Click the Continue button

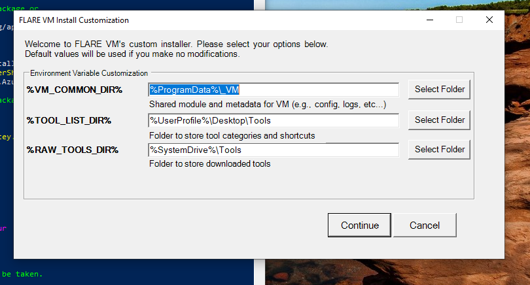click(x=359, y=226)
